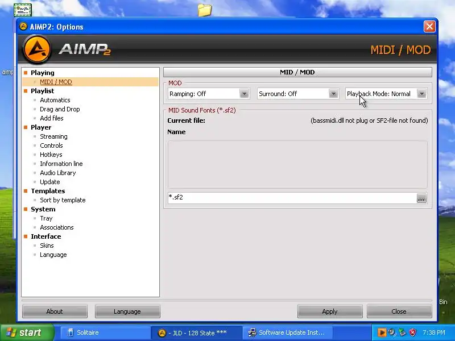
Task: Open Controls settings
Action: pos(51,145)
